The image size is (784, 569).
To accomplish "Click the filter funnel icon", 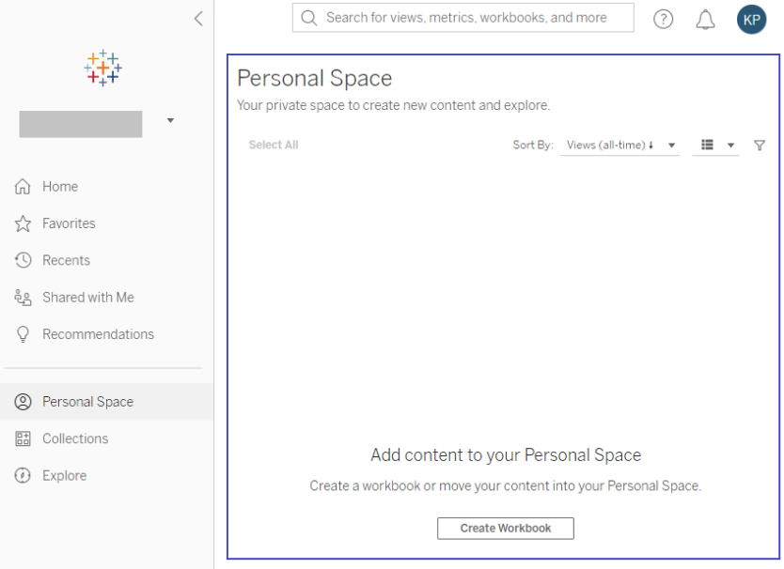I will click(760, 146).
